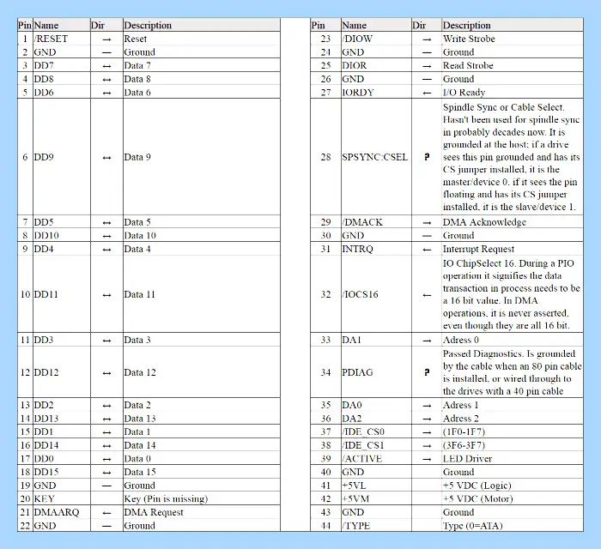Click the DA0 name cell

pos(376,405)
